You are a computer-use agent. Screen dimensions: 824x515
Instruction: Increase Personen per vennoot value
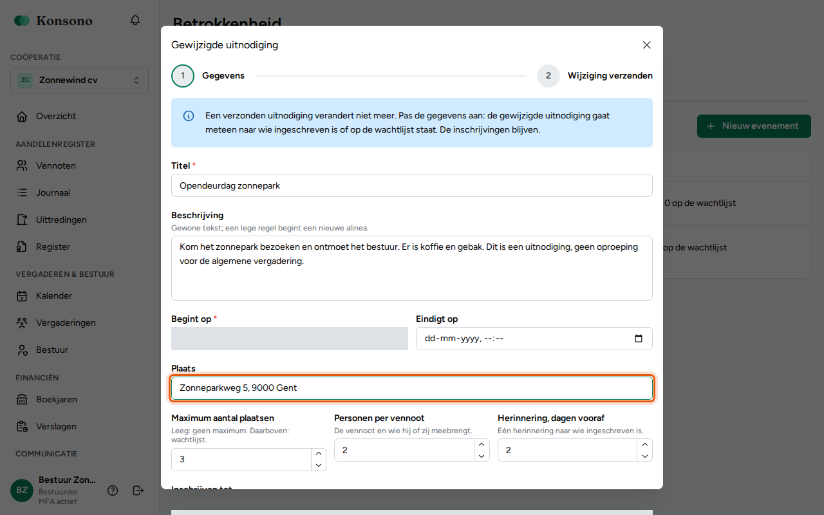click(x=482, y=445)
